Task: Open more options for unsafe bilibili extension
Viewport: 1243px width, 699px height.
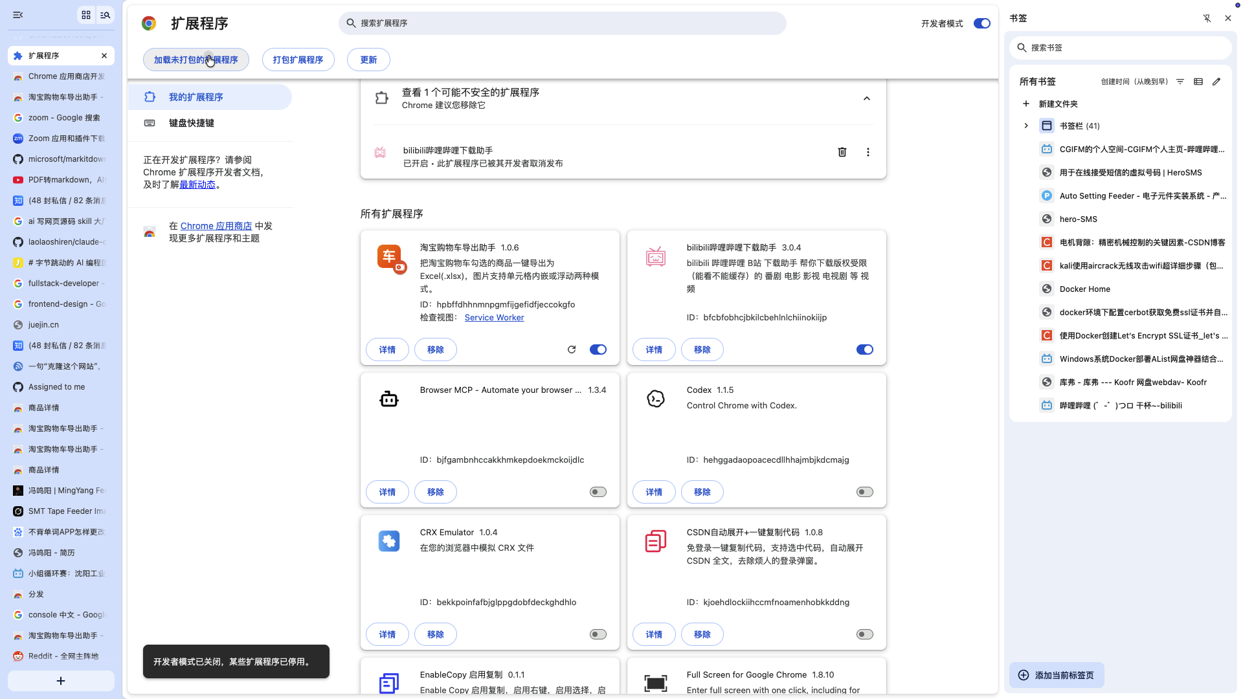Action: point(868,152)
